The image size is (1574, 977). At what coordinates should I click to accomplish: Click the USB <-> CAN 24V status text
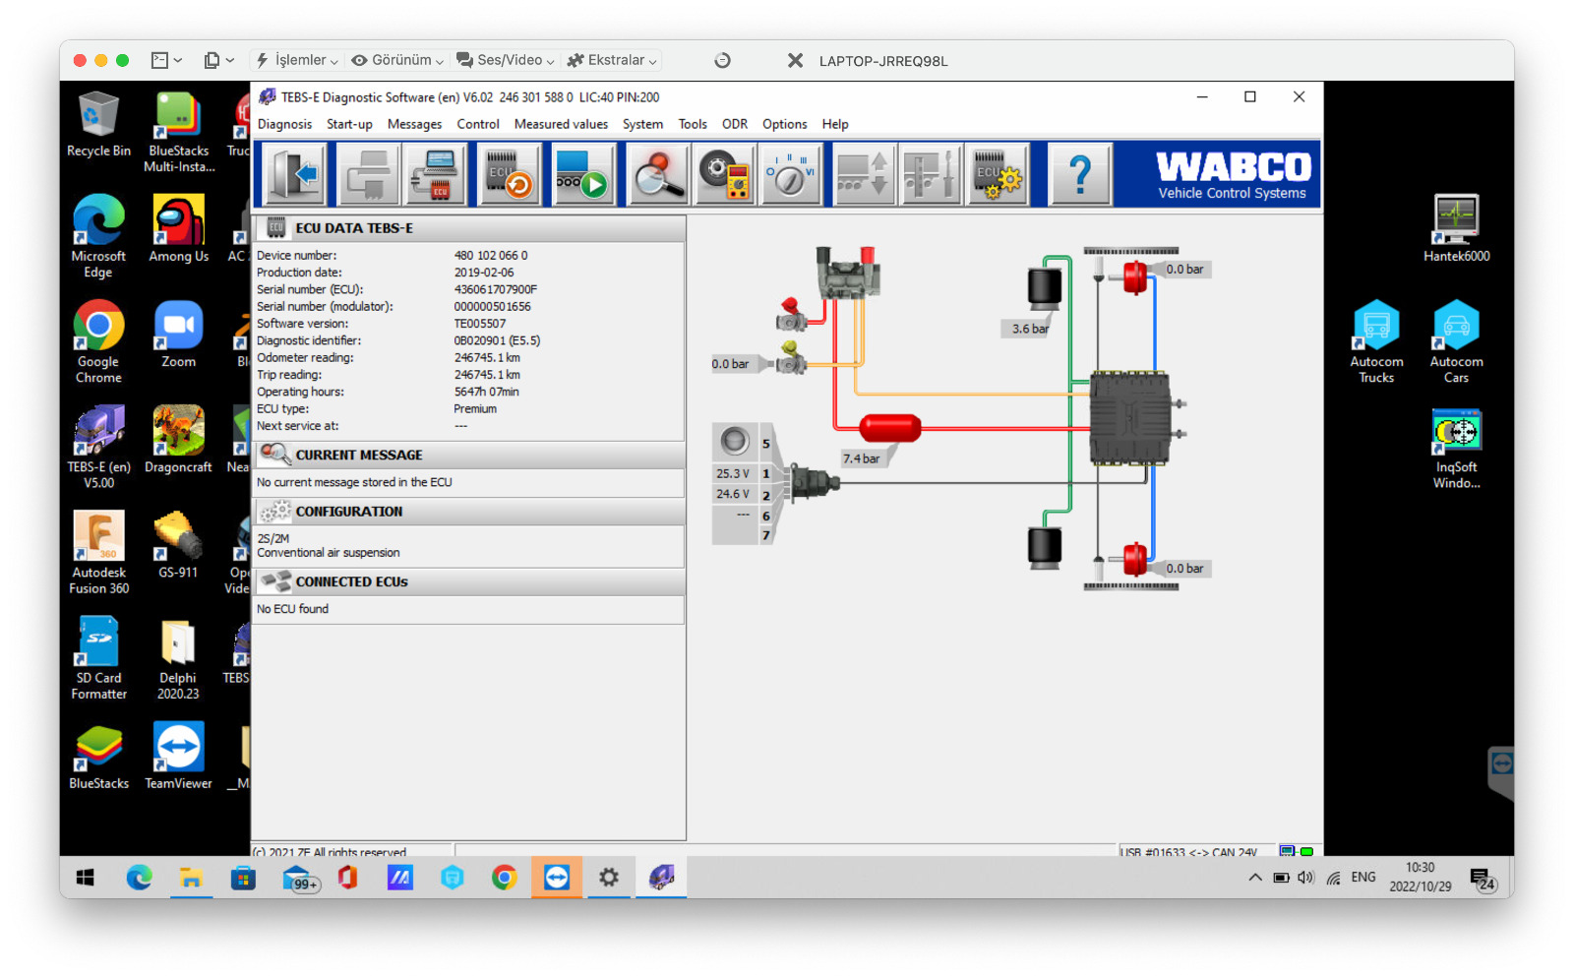1188,852
